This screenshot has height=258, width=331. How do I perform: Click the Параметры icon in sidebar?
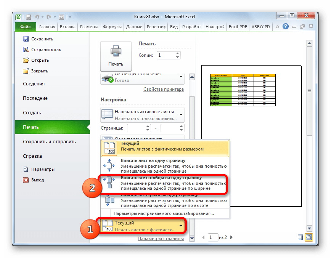click(x=26, y=169)
